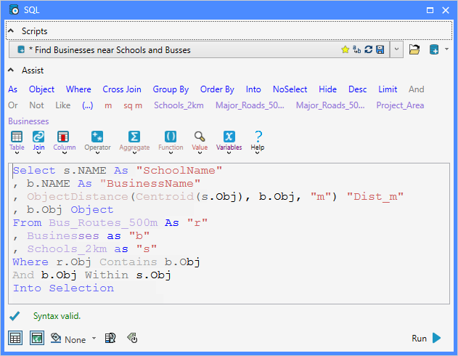Click the rename script icon
The width and height of the screenshot is (458, 356).
coord(356,49)
